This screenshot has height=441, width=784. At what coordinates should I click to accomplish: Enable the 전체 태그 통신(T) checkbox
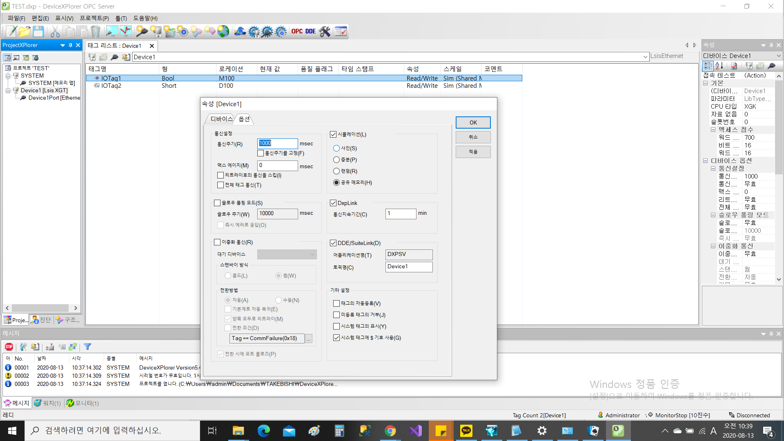pos(220,185)
